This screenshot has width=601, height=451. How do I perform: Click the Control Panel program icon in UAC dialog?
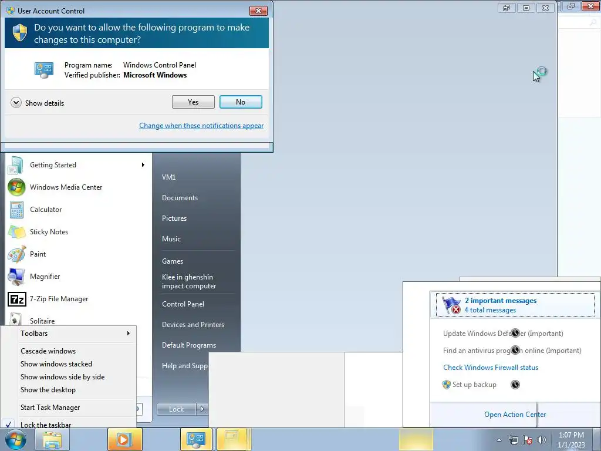pos(43,70)
